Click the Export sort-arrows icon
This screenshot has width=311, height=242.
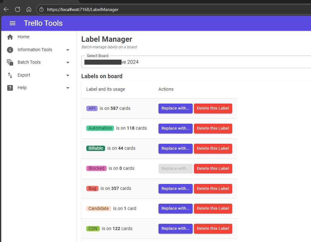coord(10,75)
